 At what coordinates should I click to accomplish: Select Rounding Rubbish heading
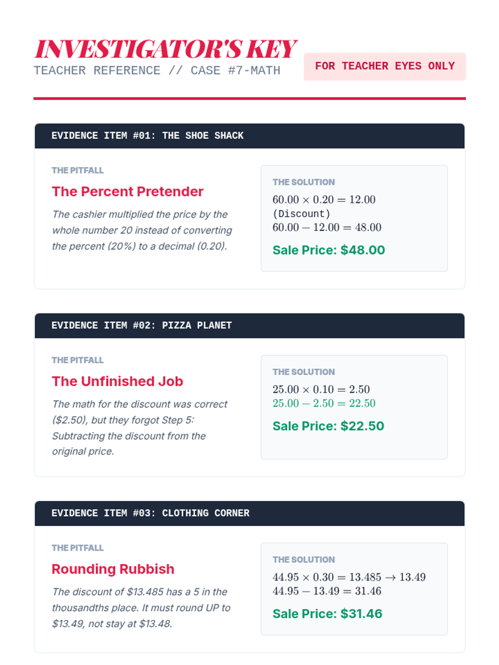113,569
